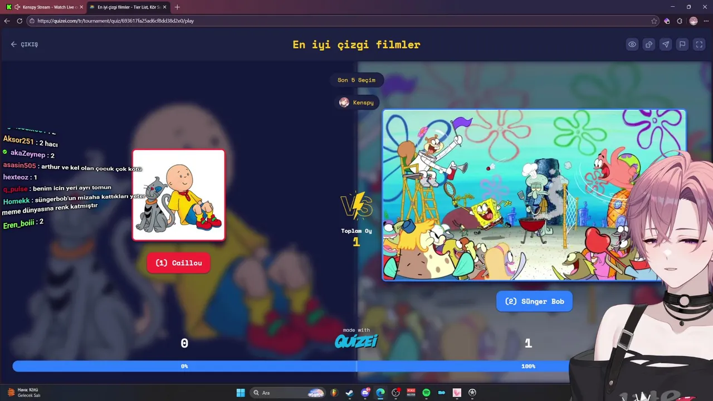Click the flag report icon
This screenshot has width=713, height=401.
(x=682, y=45)
